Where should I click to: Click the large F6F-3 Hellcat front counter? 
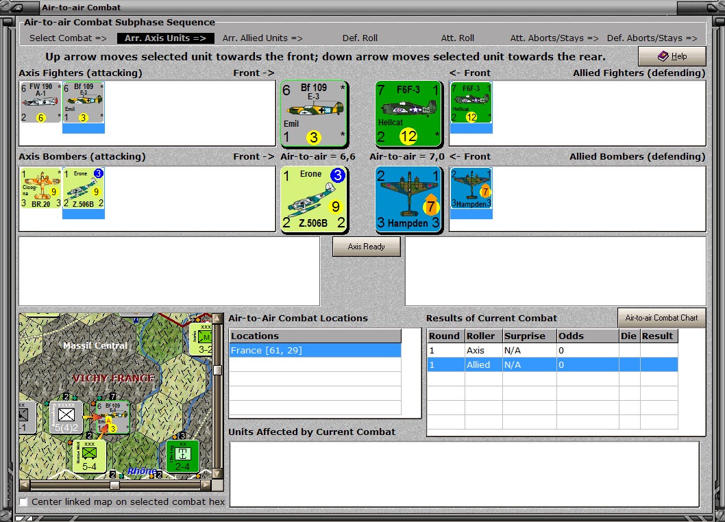pyautogui.click(x=408, y=114)
